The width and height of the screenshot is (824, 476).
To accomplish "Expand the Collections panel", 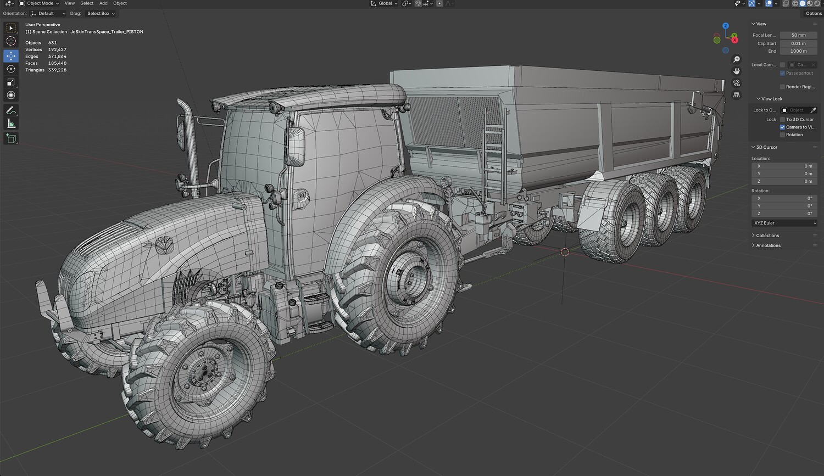I will tap(765, 236).
